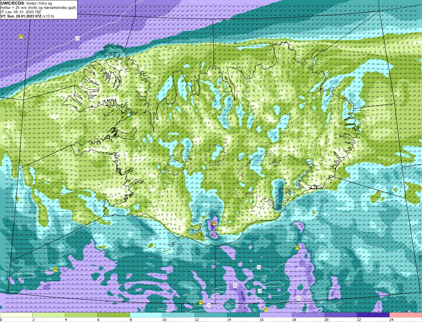Click the title line 'UWC/ECDS: Vindur (10m) og'
This screenshot has height=322, width=422.
pos(26,3)
